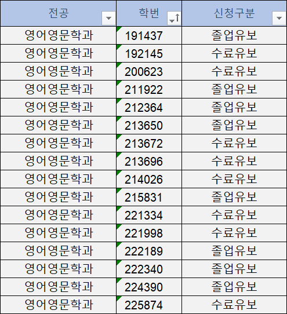
Task: Select the cell with 213672
Action: [149, 143]
